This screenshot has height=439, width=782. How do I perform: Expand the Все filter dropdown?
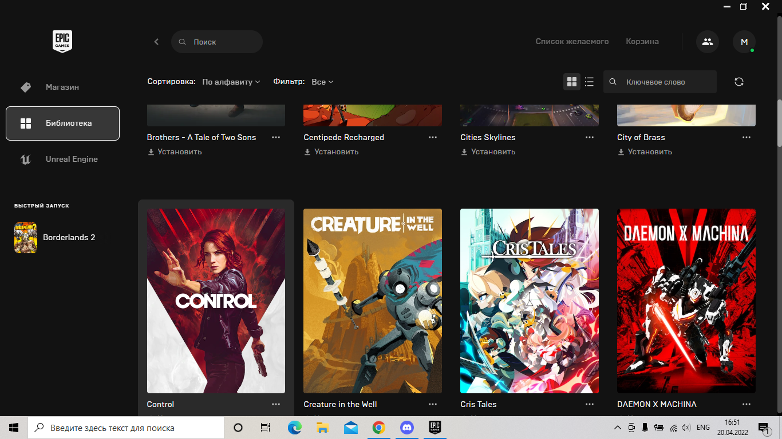tap(322, 82)
